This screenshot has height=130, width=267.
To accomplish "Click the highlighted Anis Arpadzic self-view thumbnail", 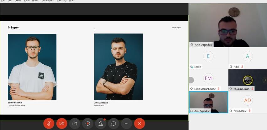I will tap(208, 102).
